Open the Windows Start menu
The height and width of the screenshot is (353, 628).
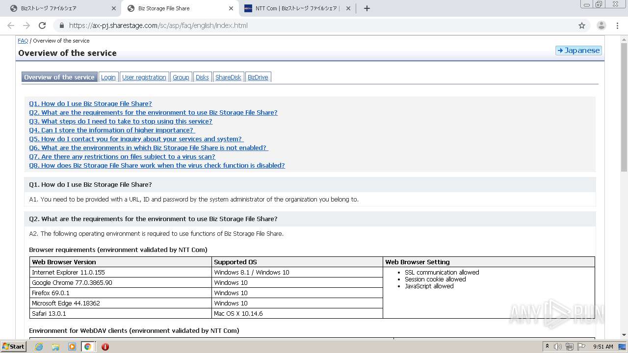(x=14, y=346)
